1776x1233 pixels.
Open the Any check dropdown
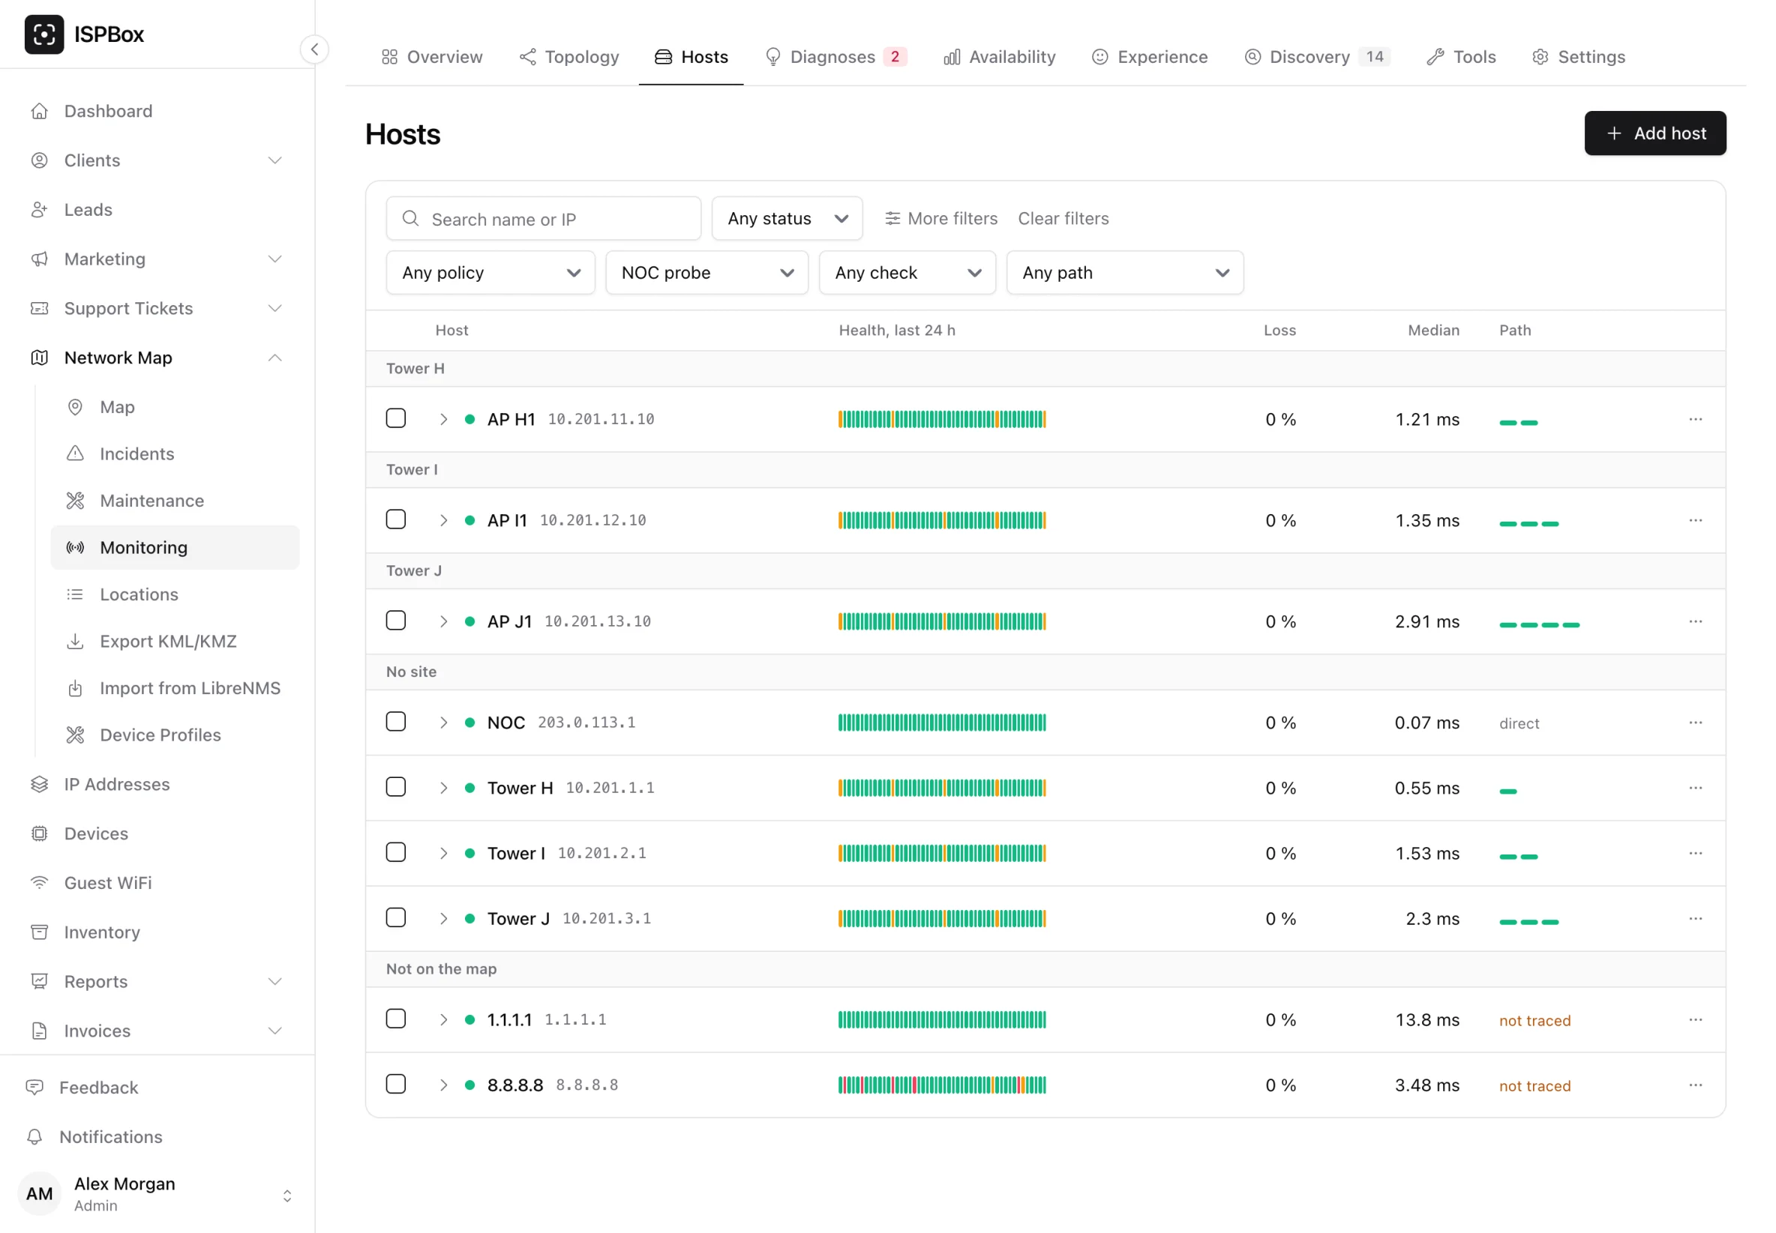point(907,273)
